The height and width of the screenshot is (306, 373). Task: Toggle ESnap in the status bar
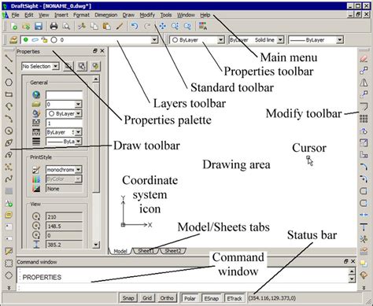tap(211, 298)
